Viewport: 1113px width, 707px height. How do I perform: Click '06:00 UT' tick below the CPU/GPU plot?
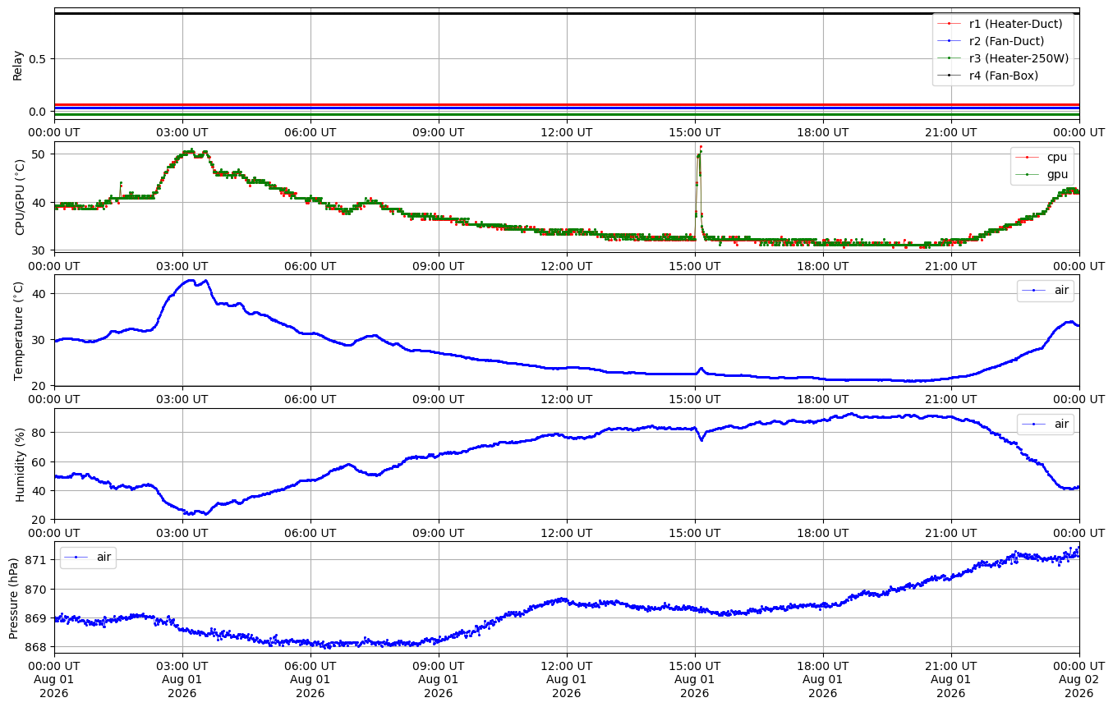310,265
